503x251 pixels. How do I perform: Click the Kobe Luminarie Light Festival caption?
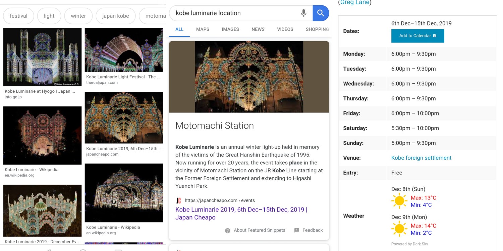click(x=123, y=77)
